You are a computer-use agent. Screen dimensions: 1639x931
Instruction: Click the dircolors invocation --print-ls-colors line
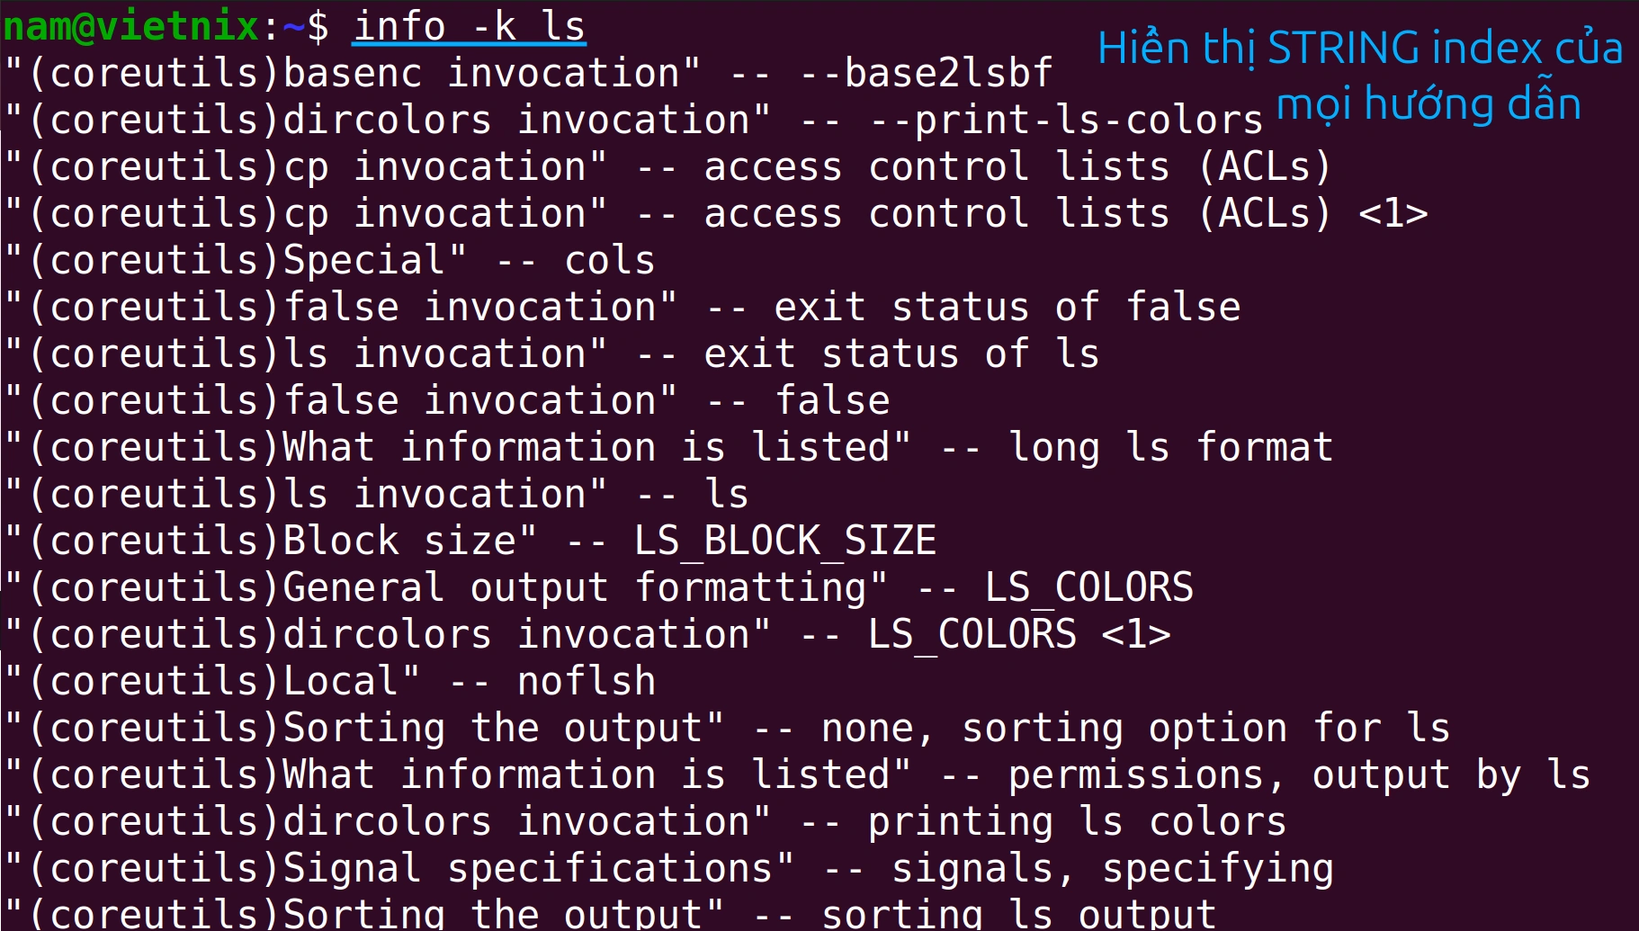tap(634, 120)
